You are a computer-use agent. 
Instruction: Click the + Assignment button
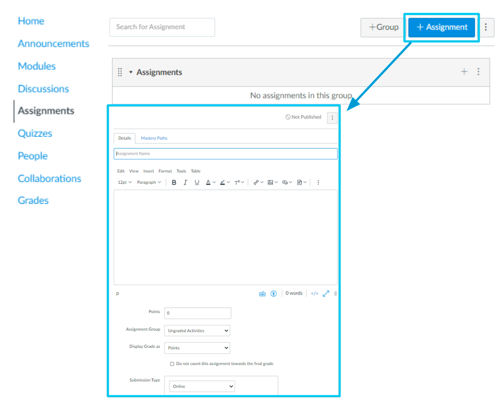coord(442,27)
